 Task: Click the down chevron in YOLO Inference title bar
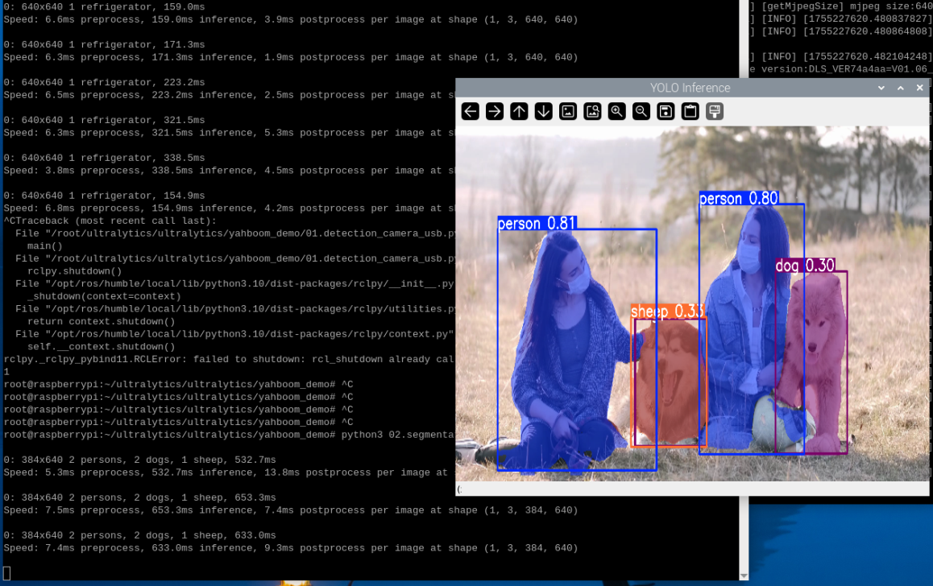click(x=881, y=88)
